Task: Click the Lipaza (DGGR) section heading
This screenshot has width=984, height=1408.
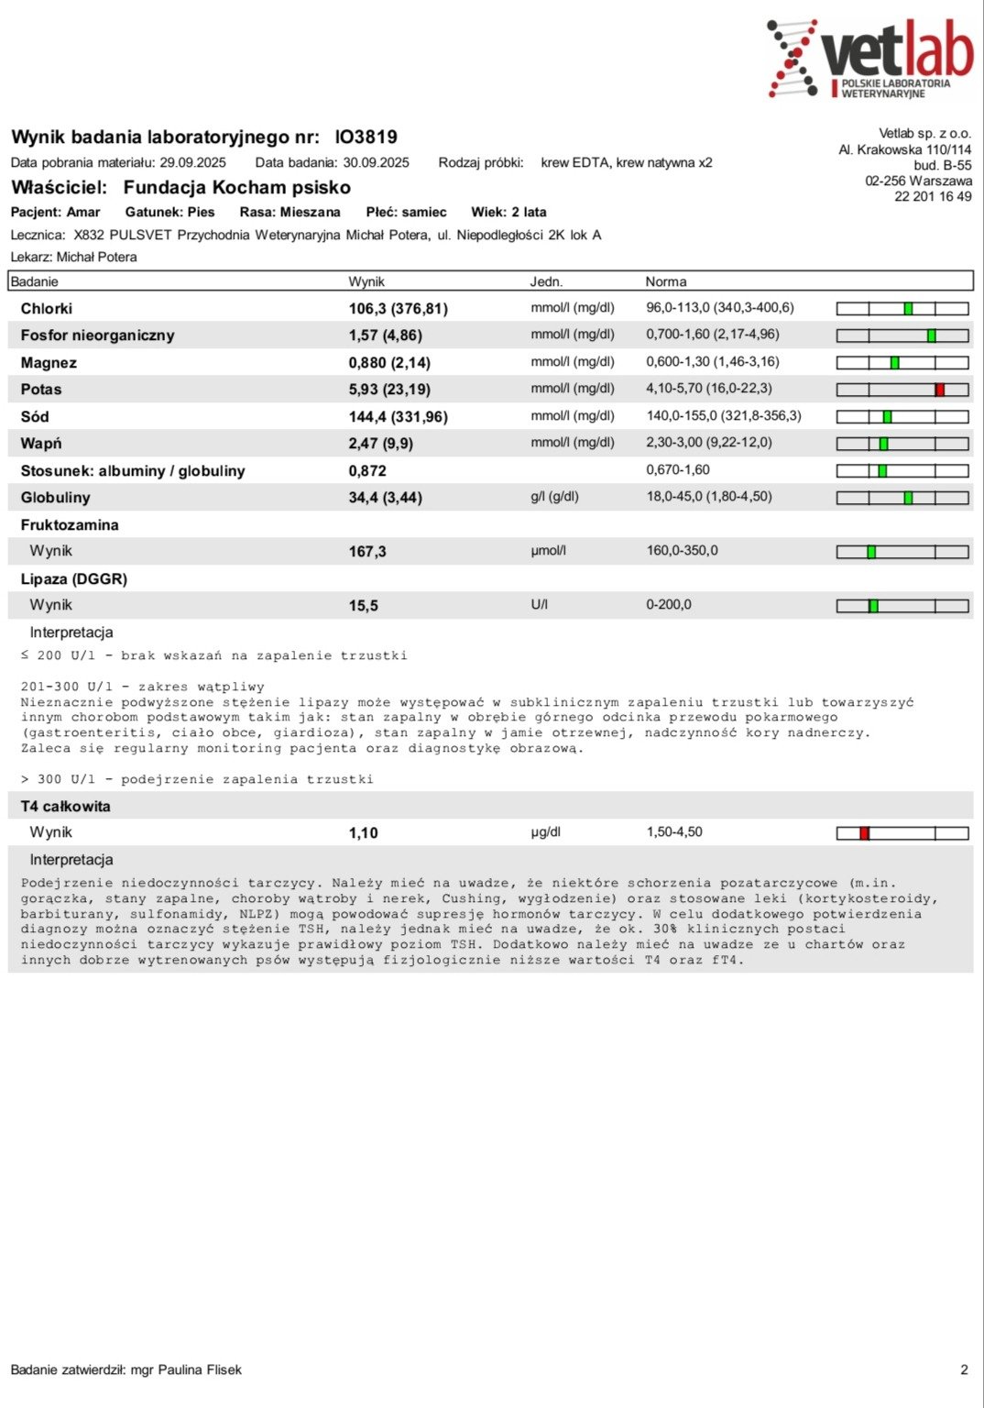Action: 73,579
